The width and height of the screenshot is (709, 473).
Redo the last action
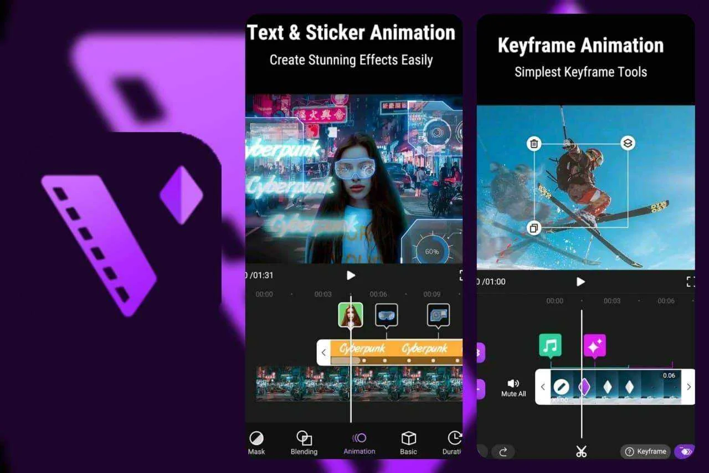[x=503, y=451]
